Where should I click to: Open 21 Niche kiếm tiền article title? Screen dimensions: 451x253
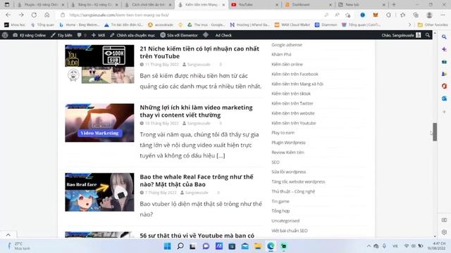pos(199,52)
